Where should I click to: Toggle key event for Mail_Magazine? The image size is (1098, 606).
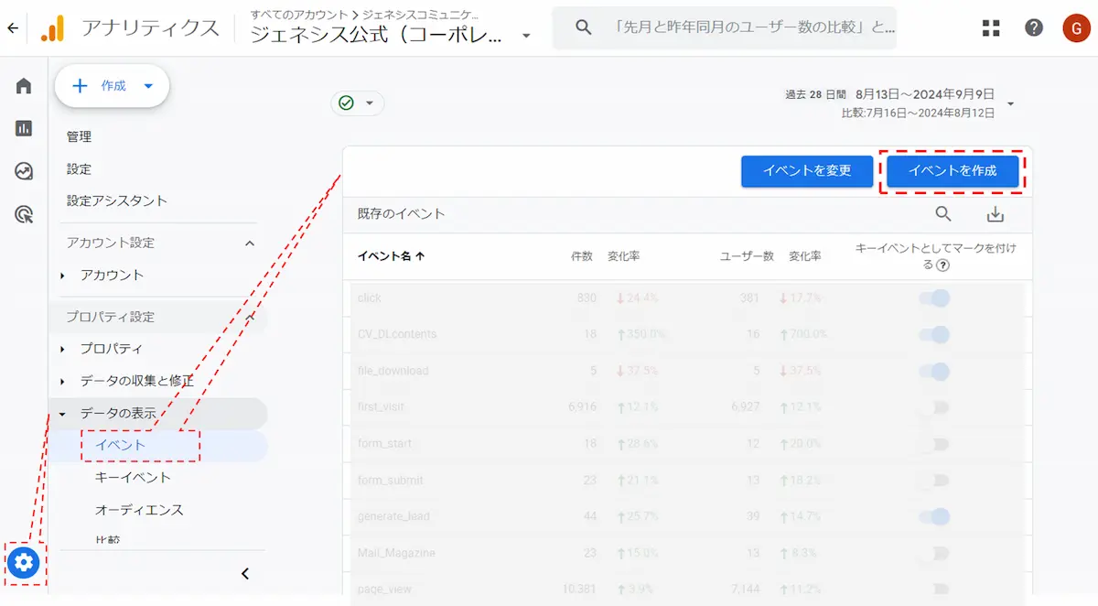(x=934, y=554)
